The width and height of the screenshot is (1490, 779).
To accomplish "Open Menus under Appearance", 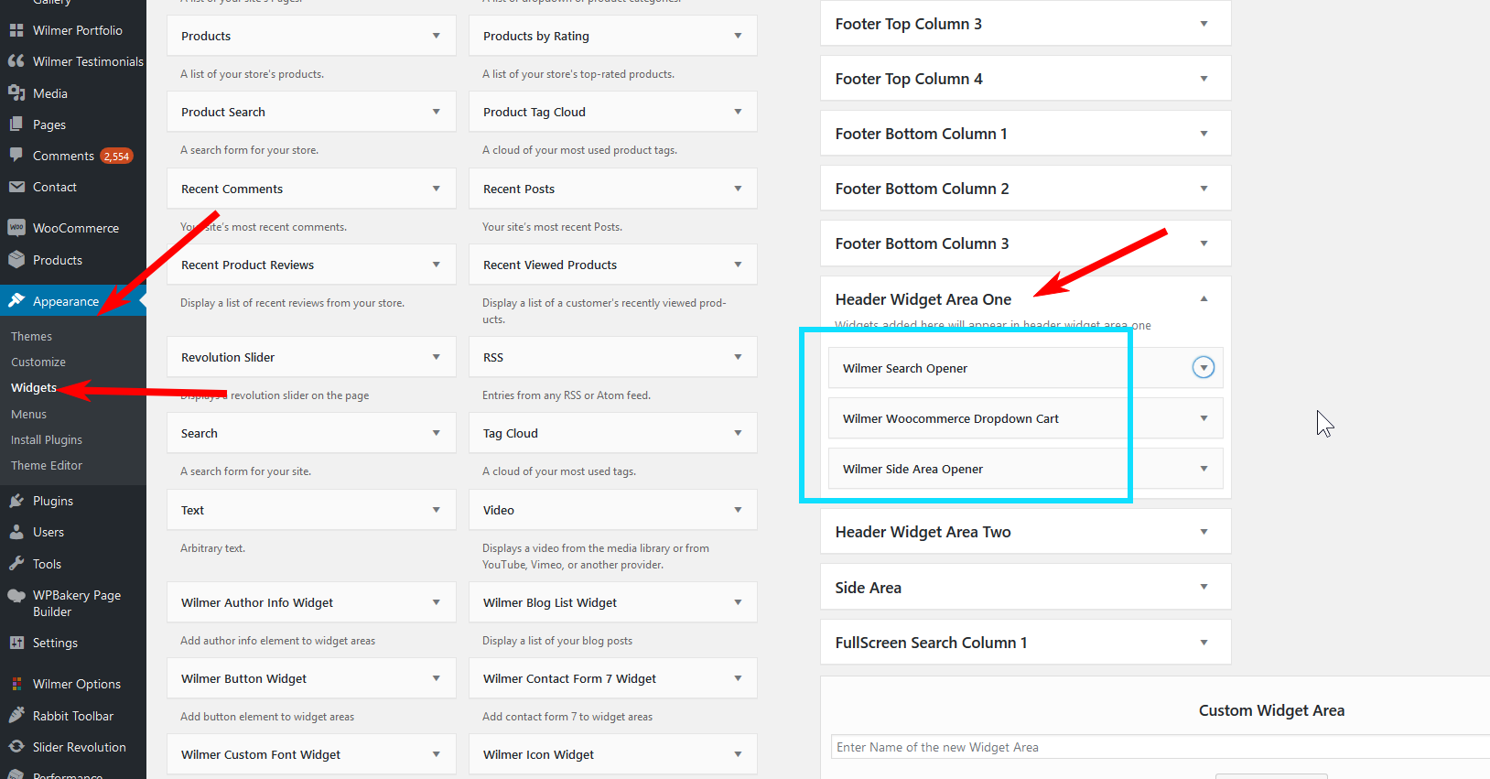I will [x=28, y=415].
